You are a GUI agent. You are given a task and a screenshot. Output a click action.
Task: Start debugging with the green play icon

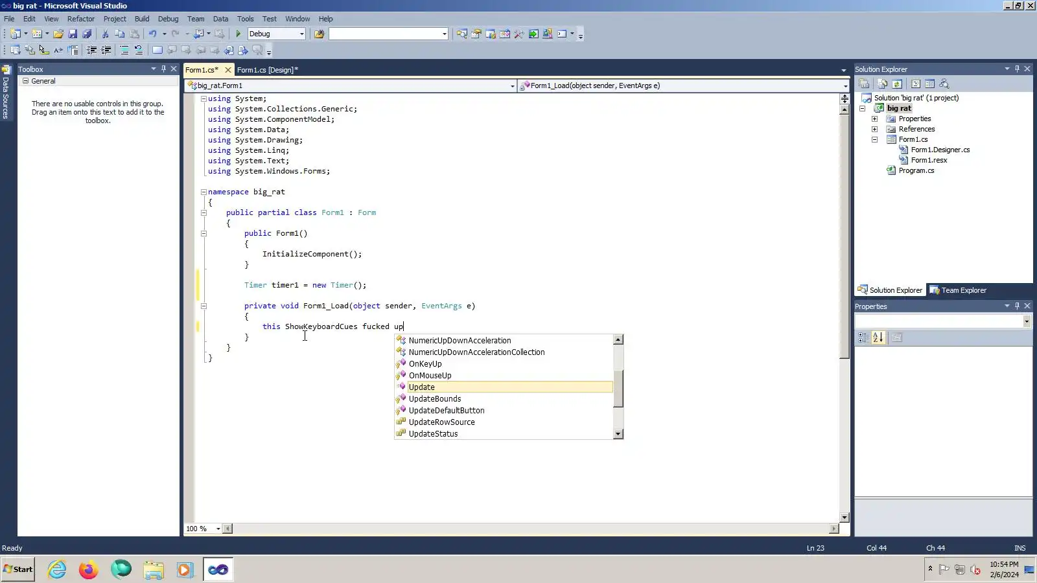(238, 34)
